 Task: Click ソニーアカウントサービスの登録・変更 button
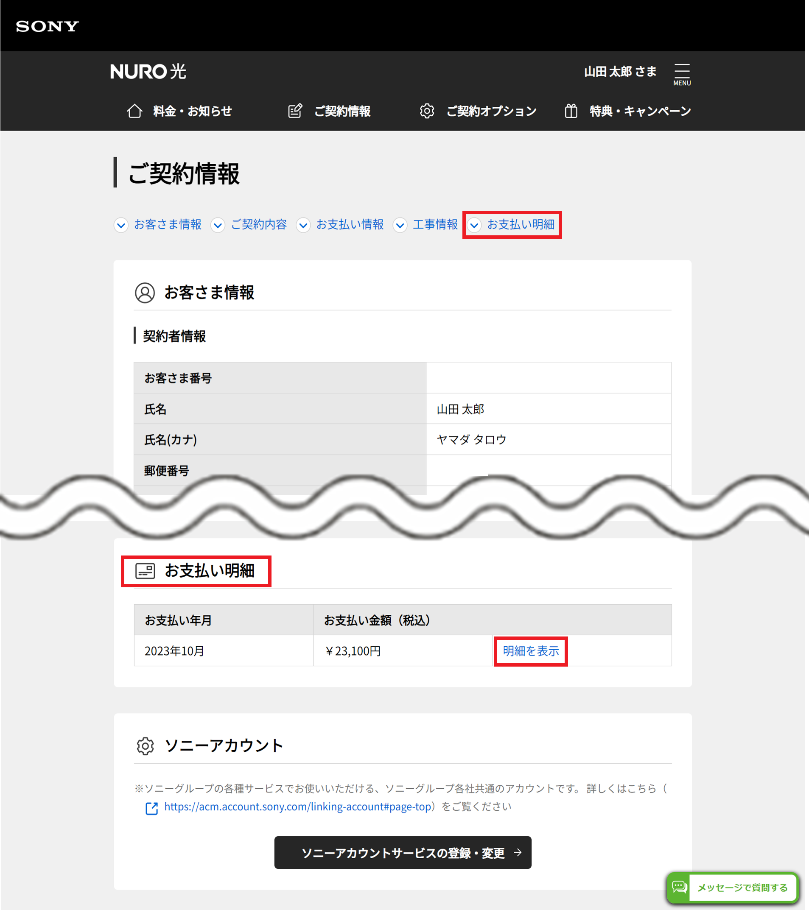pos(403,852)
